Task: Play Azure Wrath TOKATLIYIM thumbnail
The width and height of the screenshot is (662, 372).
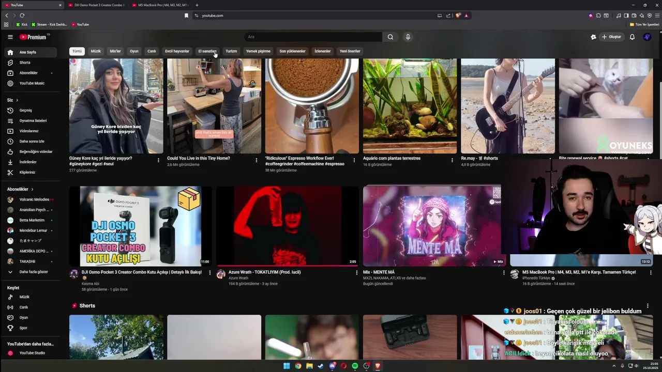Action: tap(287, 226)
